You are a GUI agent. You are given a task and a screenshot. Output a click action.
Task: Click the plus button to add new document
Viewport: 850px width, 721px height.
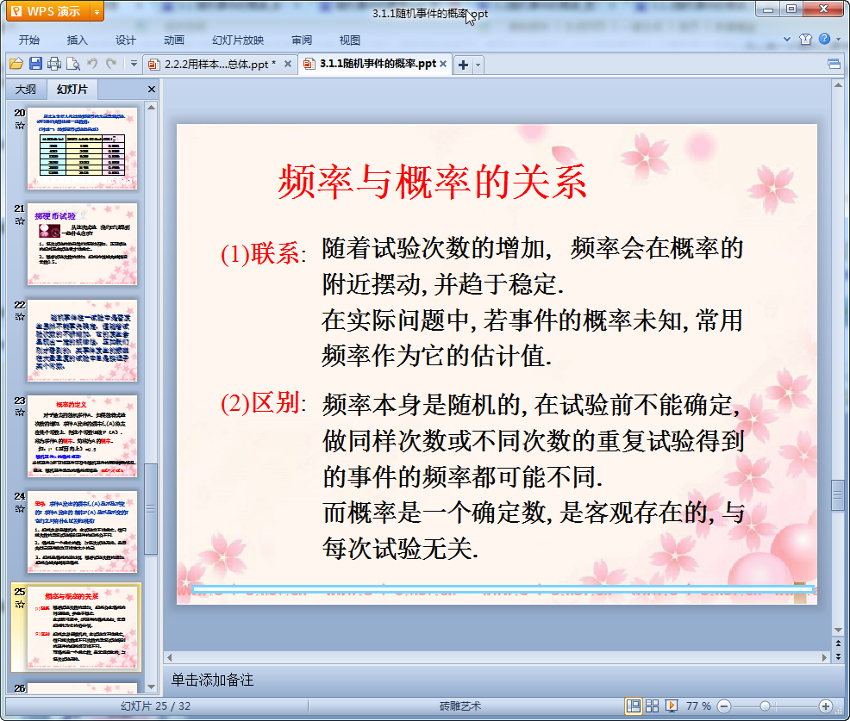(463, 65)
